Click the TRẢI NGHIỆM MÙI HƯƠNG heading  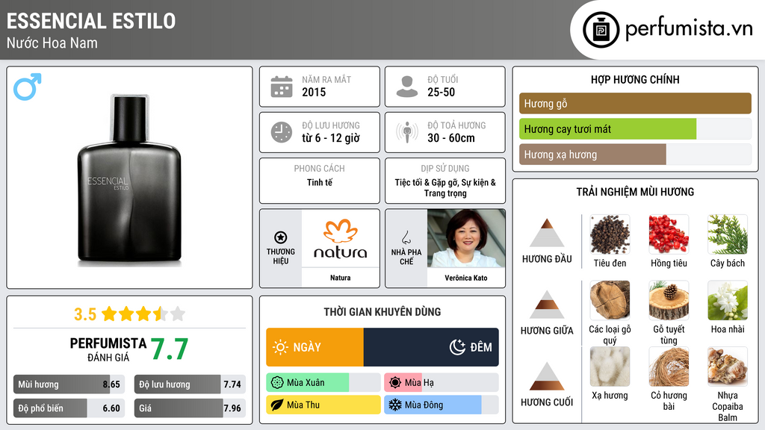pos(635,192)
